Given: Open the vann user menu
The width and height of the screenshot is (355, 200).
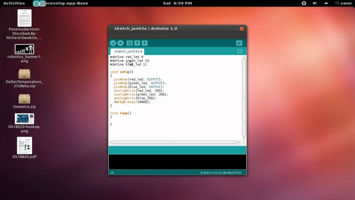Looking at the screenshot, I should [x=343, y=3].
